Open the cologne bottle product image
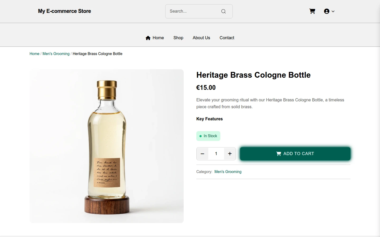Image resolution: width=380 pixels, height=237 pixels. click(x=107, y=146)
